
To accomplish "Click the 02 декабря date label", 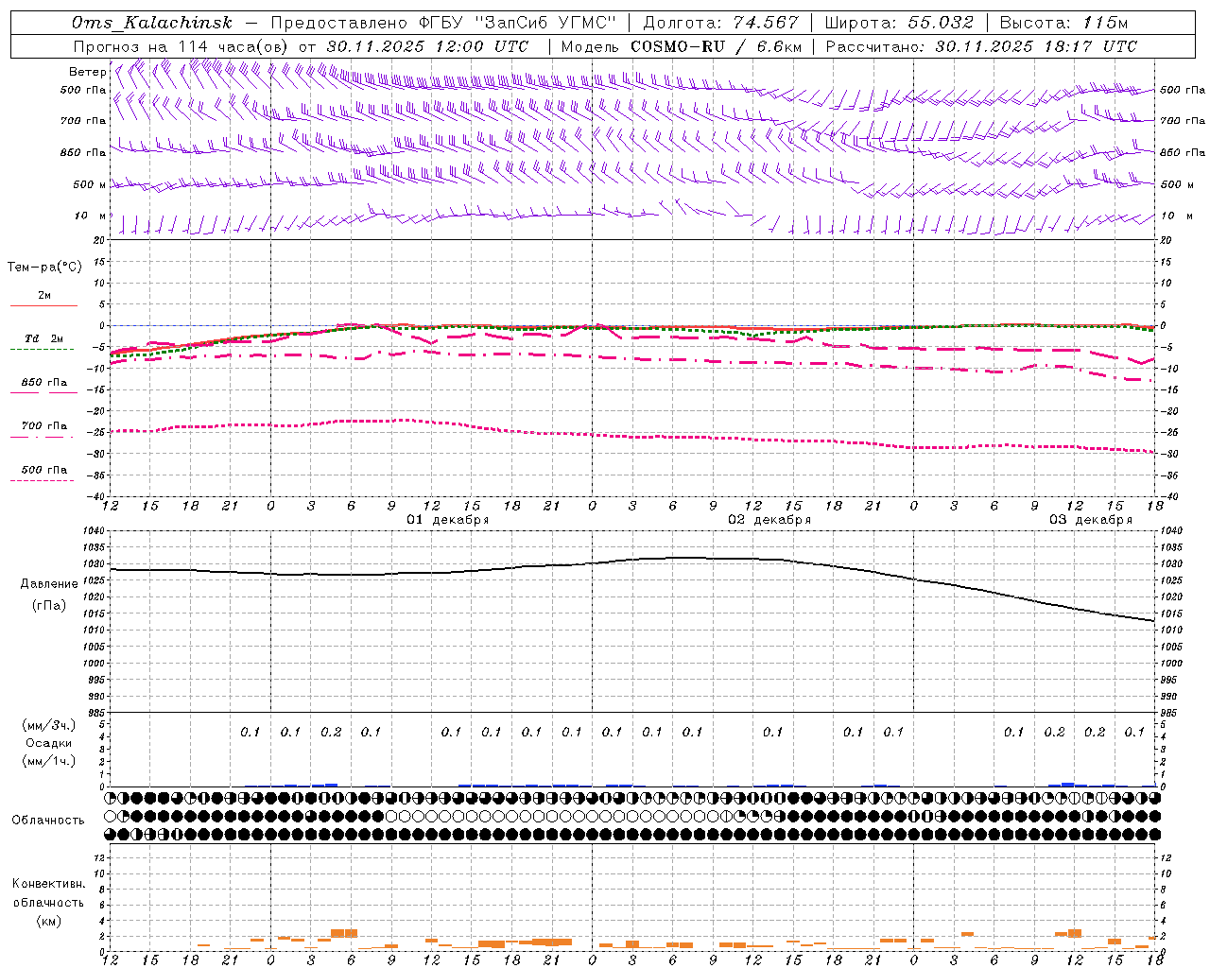I will click(769, 520).
